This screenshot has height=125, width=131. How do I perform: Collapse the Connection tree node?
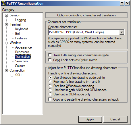(x=6, y=70)
